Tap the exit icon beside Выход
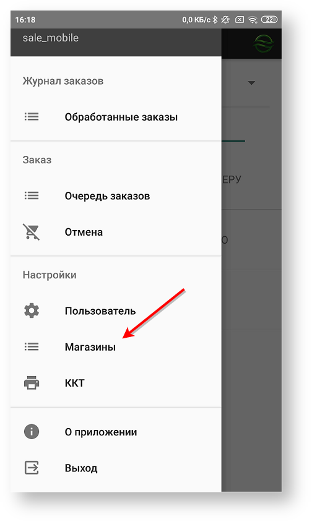 point(32,468)
